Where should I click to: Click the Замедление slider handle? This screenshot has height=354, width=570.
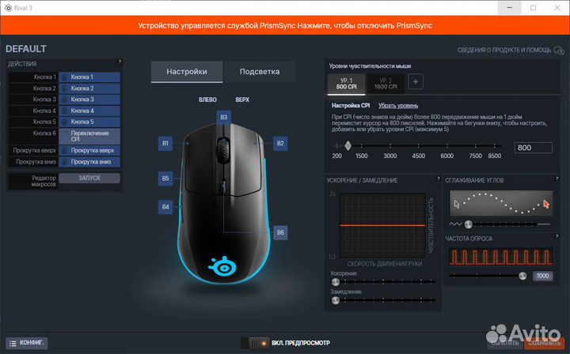click(336, 300)
